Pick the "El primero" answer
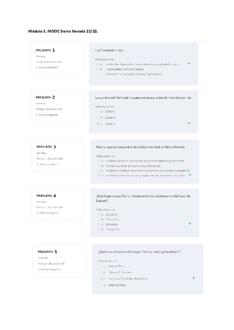This screenshot has height=330, width=234. tap(98, 219)
